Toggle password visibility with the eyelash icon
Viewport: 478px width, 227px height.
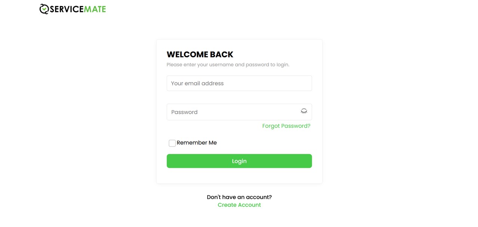tap(303, 111)
